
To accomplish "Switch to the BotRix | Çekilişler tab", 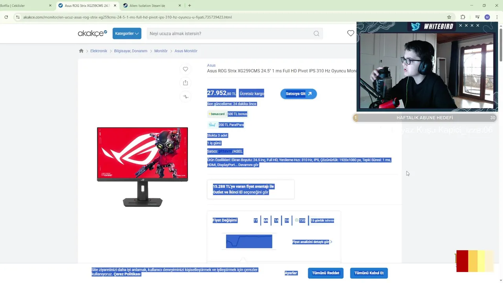I will (23, 6).
